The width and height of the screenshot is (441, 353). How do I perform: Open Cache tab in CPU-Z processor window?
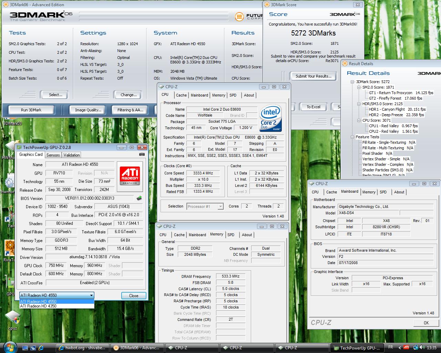point(181,95)
